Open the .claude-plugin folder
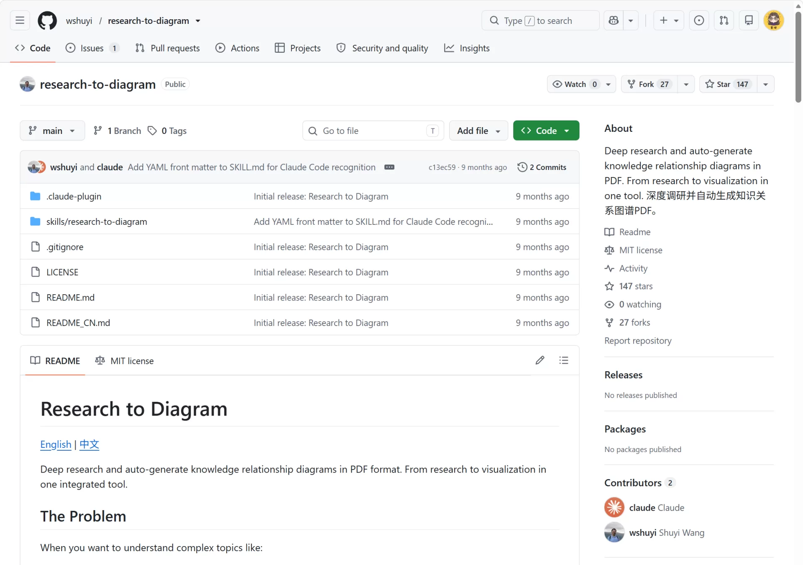803x565 pixels. 74,196
